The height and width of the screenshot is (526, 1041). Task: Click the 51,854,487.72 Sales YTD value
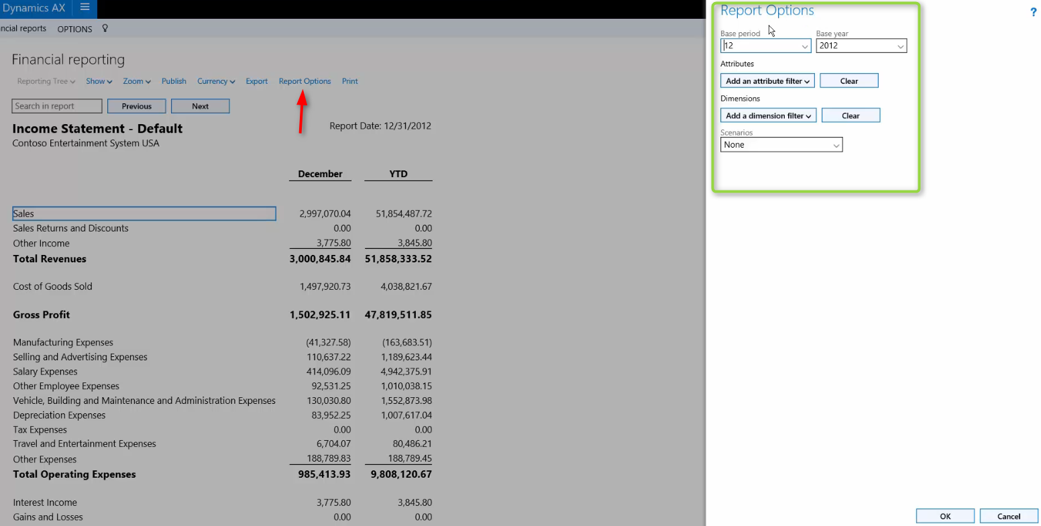[404, 213]
